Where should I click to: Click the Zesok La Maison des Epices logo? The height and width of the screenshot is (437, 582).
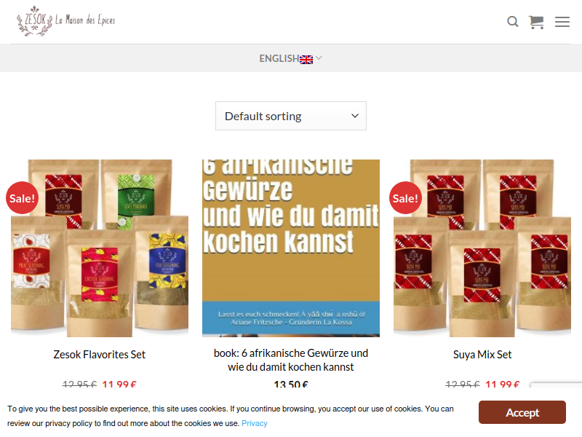click(66, 21)
